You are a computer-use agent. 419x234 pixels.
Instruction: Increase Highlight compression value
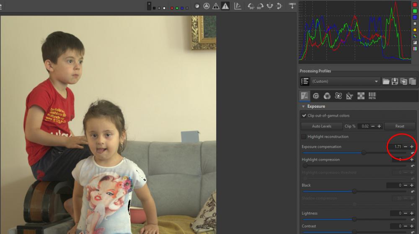click(x=412, y=159)
